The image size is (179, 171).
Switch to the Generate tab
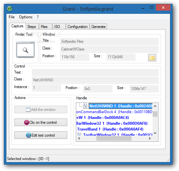point(98,27)
